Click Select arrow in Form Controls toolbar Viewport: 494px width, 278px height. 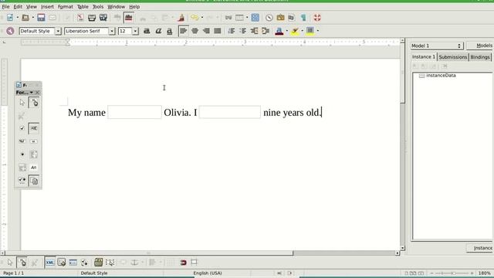[22, 103]
